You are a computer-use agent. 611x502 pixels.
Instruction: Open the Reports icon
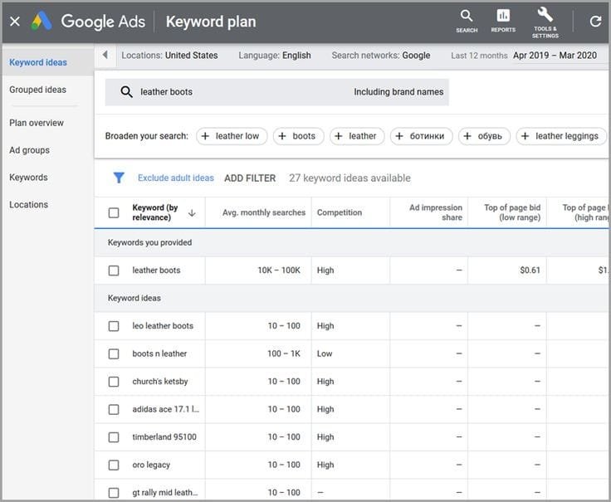click(503, 21)
